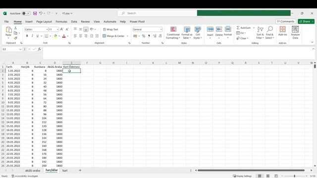This screenshot has width=317, height=178.
Task: Click in the Search box
Action: (158, 13)
